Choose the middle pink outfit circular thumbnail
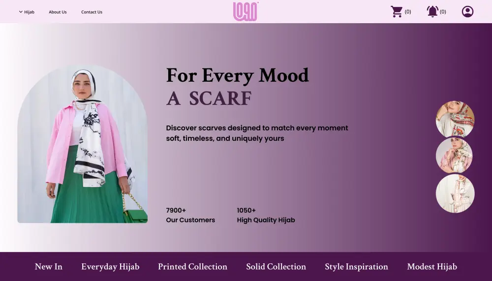The width and height of the screenshot is (492, 281). [454, 156]
